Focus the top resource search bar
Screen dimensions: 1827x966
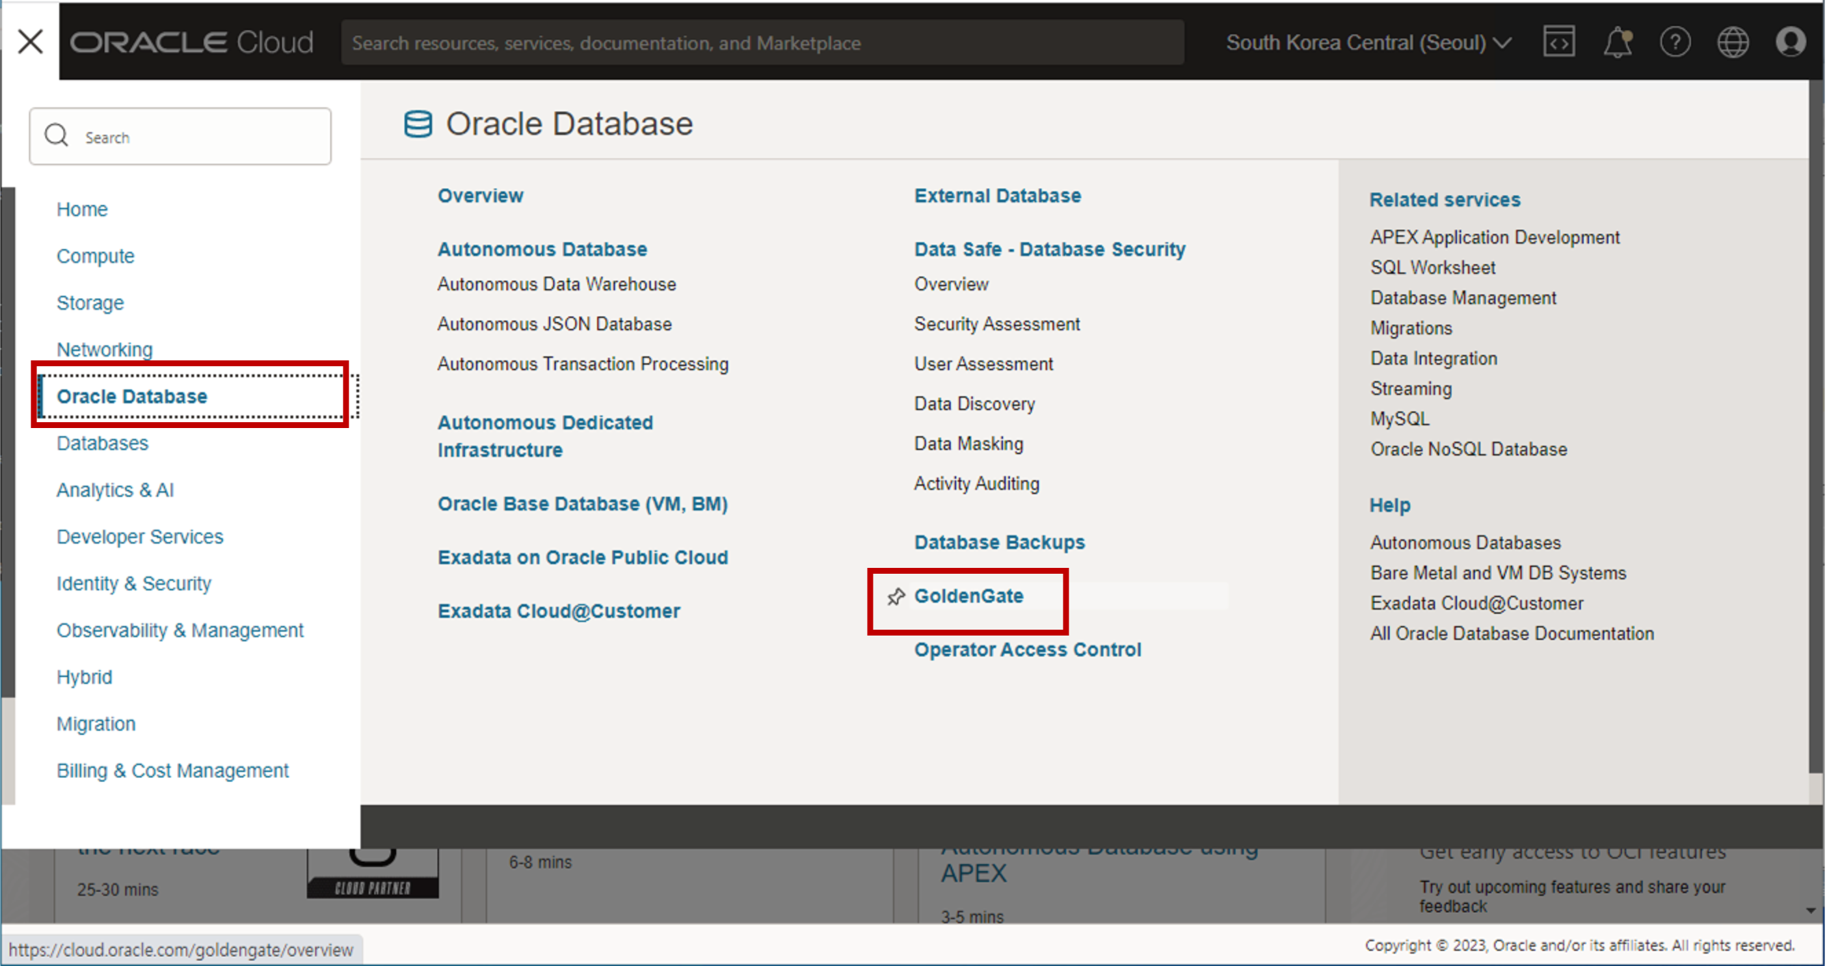click(x=762, y=42)
